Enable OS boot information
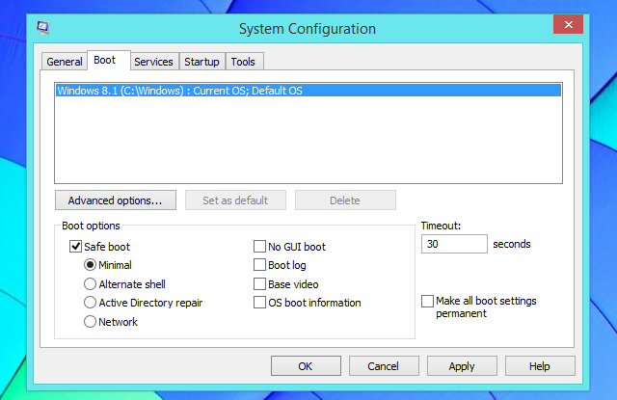 pos(259,303)
